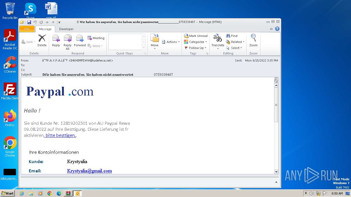Open the Junk dropdown
This screenshot has width=351, height=197.
point(28,42)
